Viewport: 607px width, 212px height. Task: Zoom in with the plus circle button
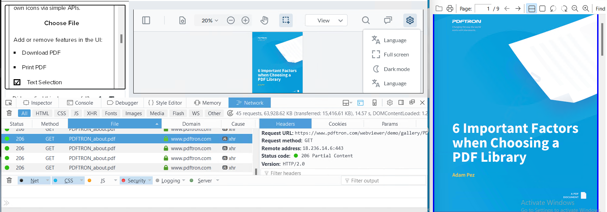tap(246, 20)
